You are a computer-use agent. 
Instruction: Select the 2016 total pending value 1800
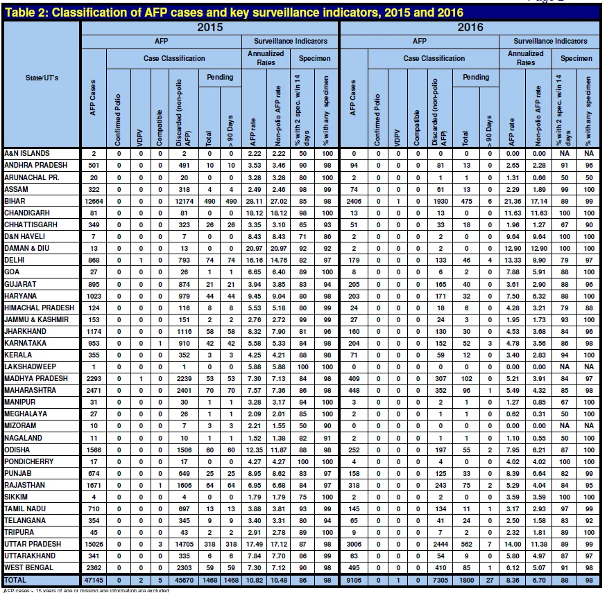tap(466, 581)
